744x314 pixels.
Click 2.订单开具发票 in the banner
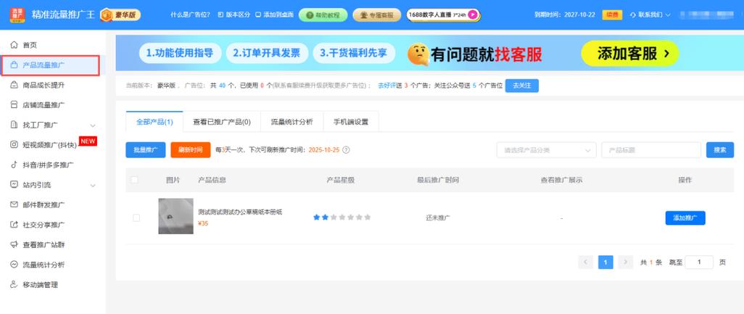(267, 53)
